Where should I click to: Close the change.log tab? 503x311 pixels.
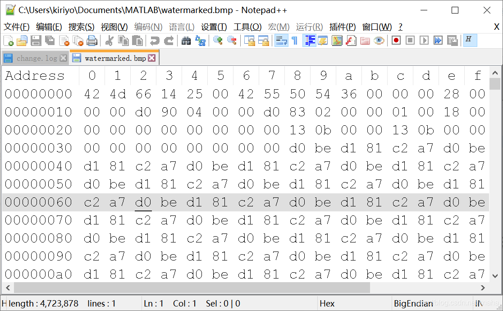(63, 58)
